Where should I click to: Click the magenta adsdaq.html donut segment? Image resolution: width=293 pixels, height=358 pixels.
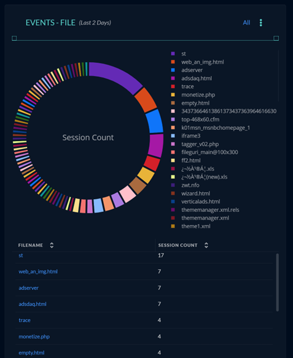156,145
